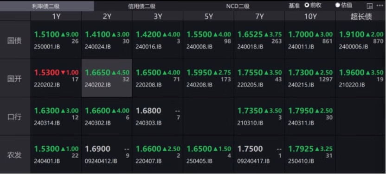386x174 pixels.
Task: Open the 250405.IB bond cell
Action: (208, 155)
